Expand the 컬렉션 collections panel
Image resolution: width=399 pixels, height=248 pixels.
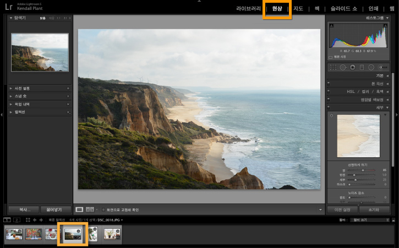coord(11,112)
